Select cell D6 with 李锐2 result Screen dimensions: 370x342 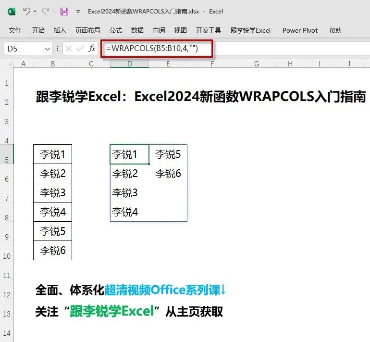pos(130,173)
